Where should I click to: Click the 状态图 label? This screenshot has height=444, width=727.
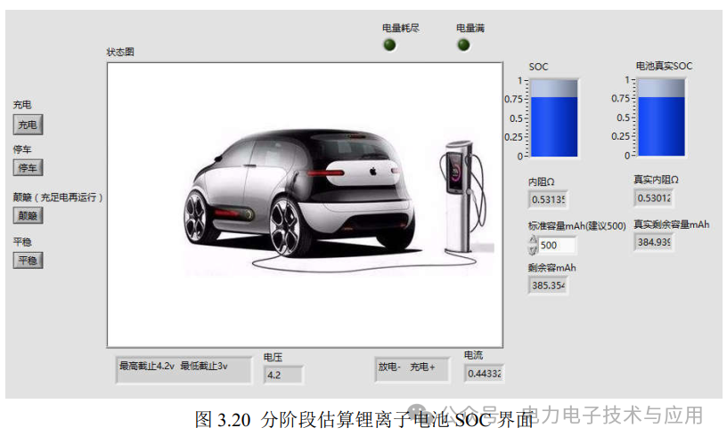coord(120,52)
